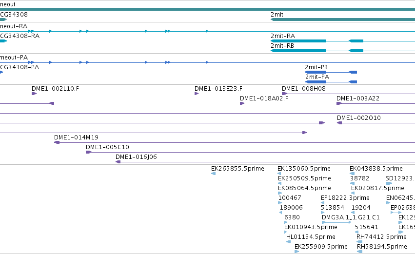Click the DME1-002L10.F clone label
This screenshot has height=254, width=415.
click(x=55, y=89)
